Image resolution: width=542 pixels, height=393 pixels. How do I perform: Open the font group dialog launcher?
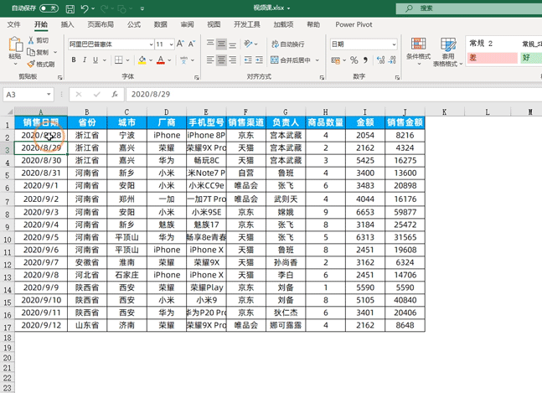pos(197,77)
